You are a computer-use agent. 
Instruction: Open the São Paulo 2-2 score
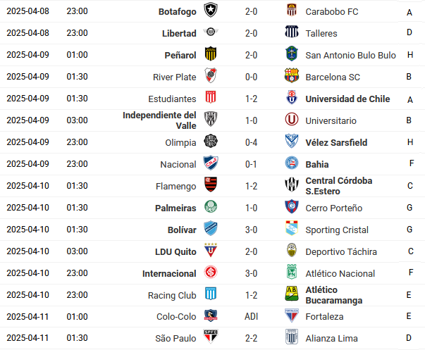(x=251, y=338)
